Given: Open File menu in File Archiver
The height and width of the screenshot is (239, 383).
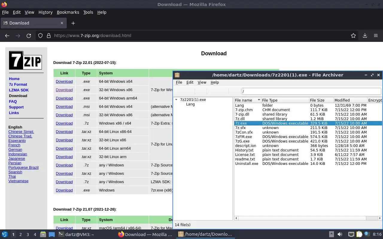Looking at the screenshot, I should pos(179,82).
